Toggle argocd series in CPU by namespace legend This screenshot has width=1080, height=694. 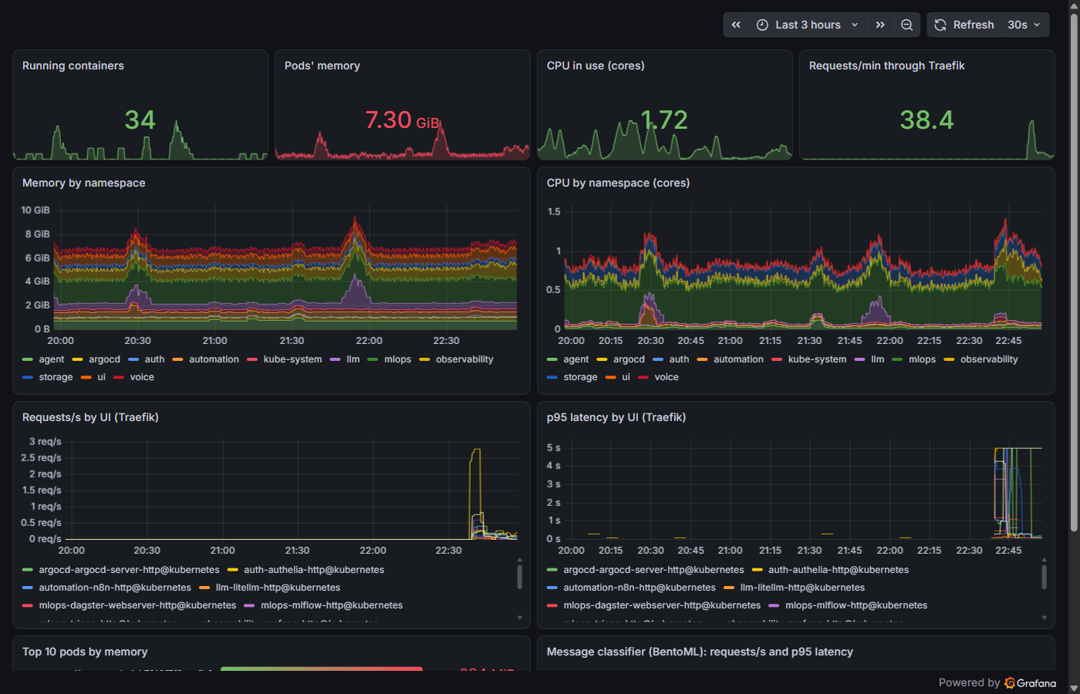pos(629,359)
